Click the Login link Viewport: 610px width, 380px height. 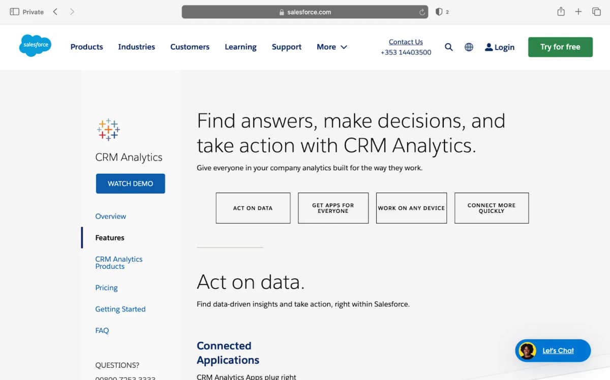tap(500, 47)
